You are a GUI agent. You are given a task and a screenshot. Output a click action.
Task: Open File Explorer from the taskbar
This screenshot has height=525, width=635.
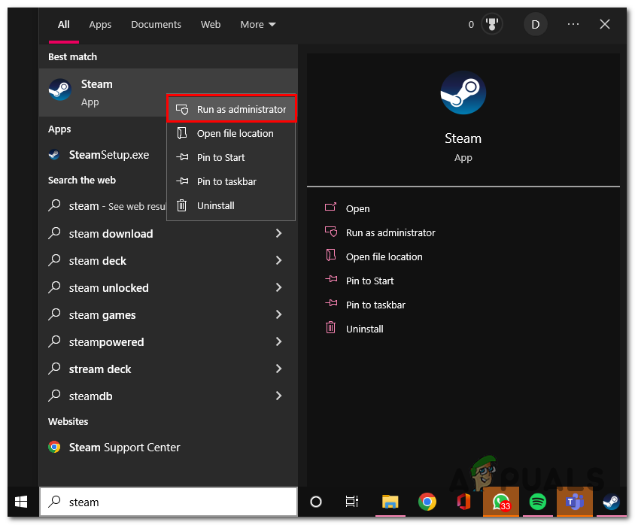click(390, 502)
